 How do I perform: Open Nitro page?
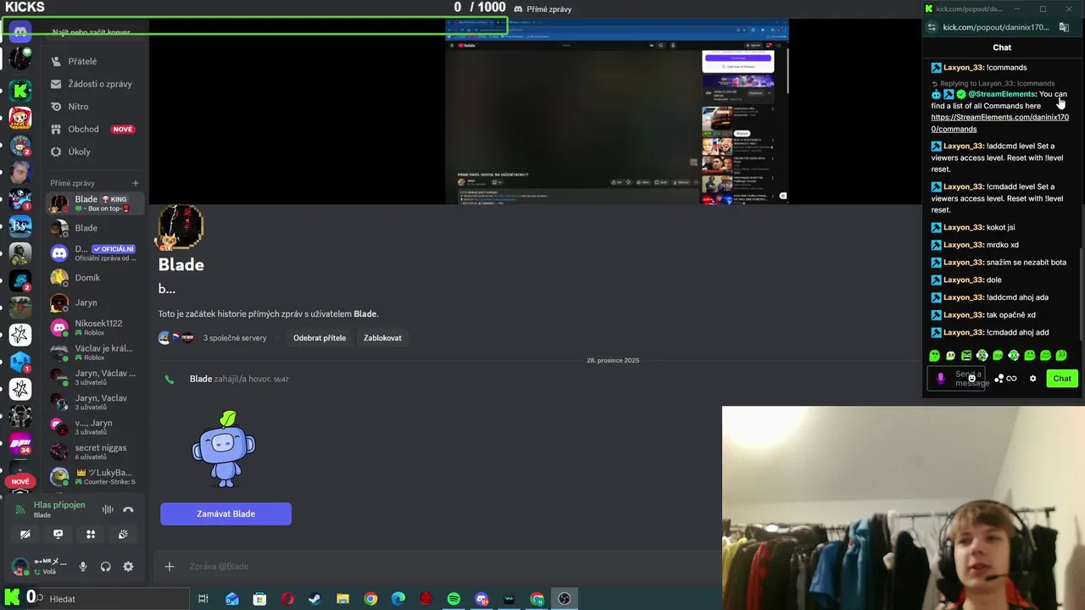tap(94, 107)
